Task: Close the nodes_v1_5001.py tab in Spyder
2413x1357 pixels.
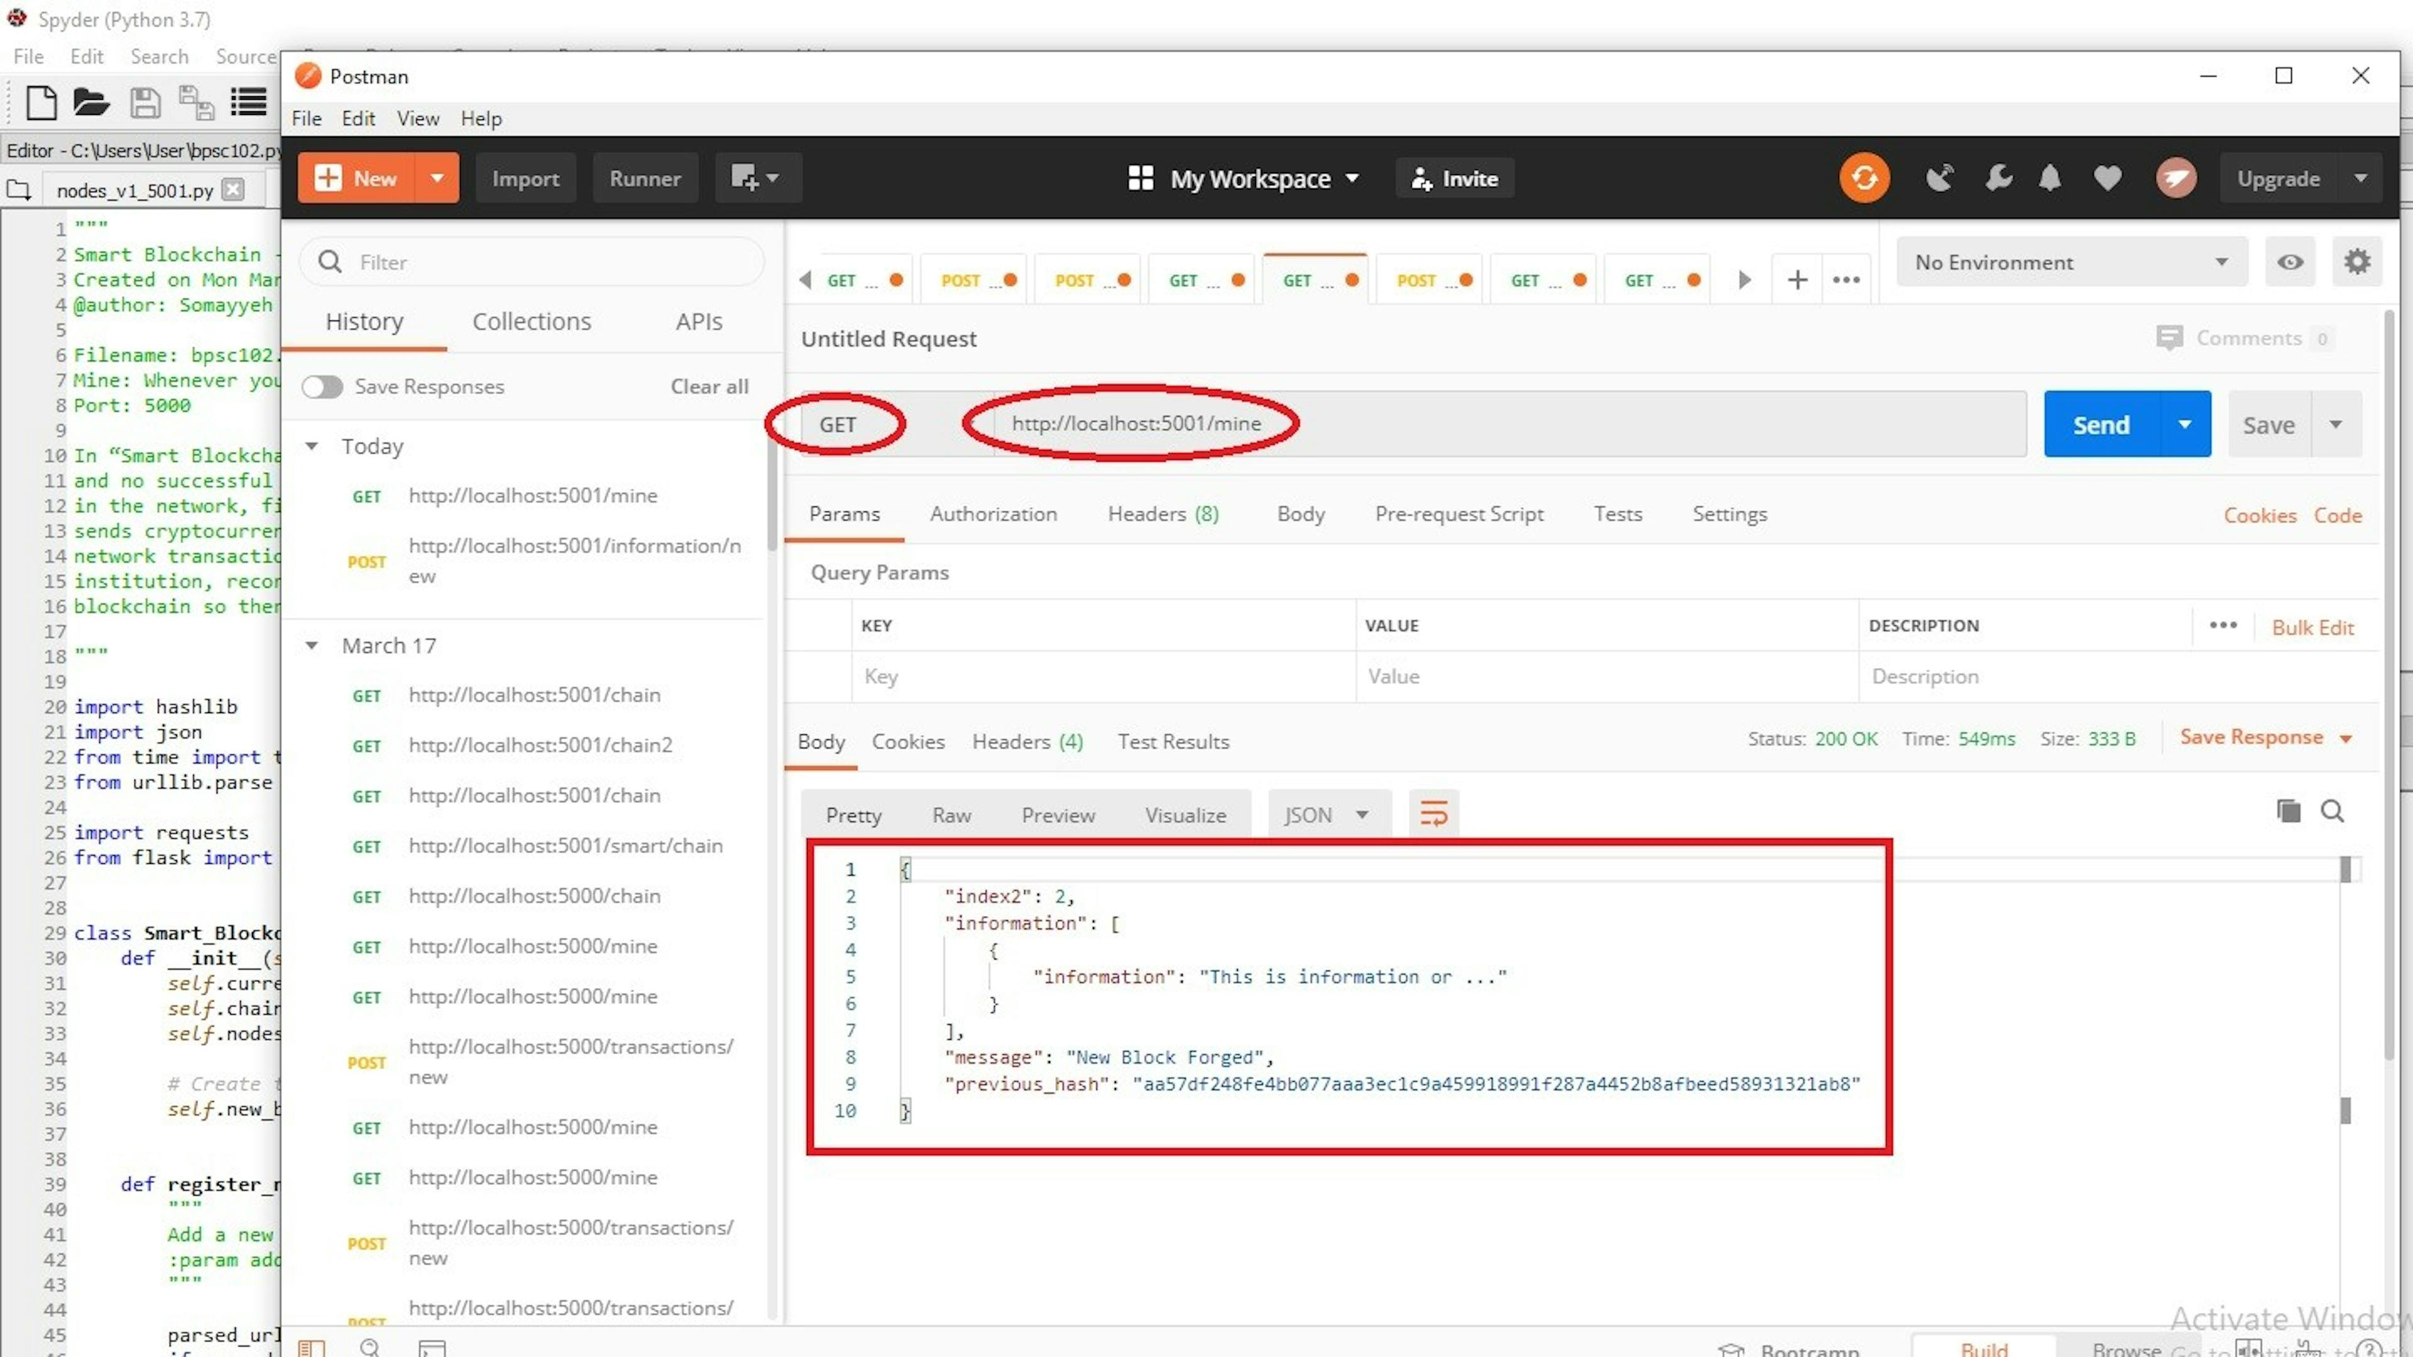Action: [233, 189]
